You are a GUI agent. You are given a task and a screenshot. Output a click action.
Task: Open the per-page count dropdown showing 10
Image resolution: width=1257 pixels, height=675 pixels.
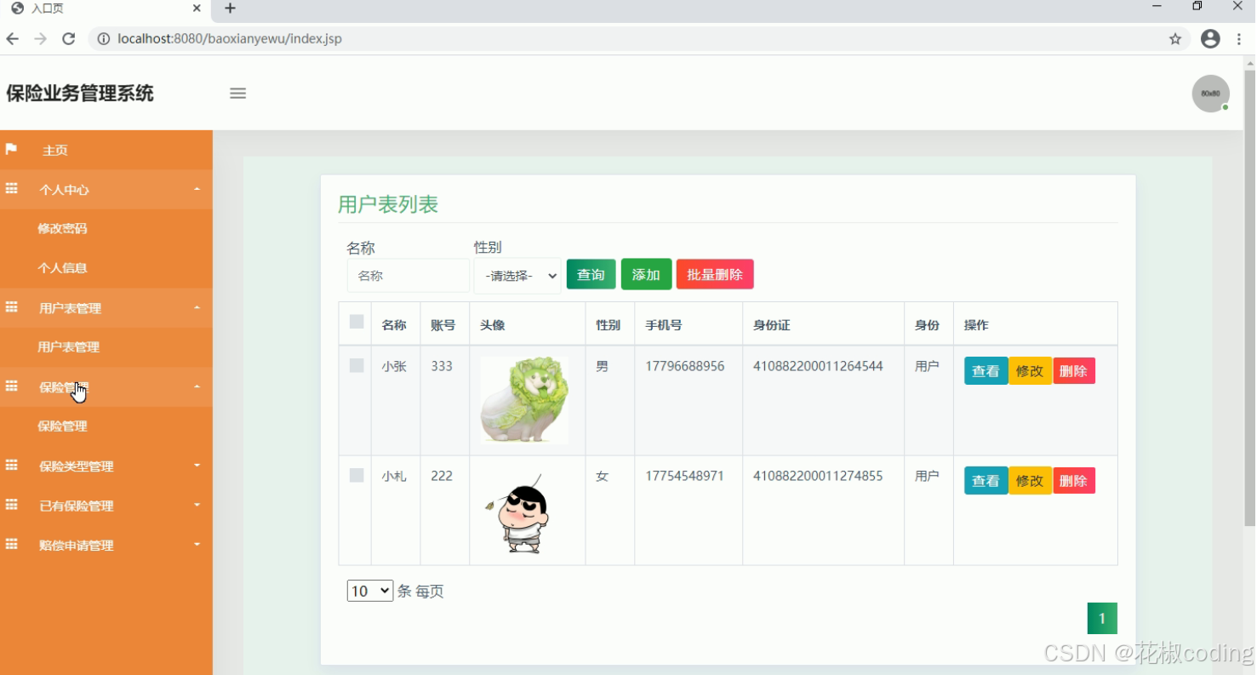tap(369, 590)
